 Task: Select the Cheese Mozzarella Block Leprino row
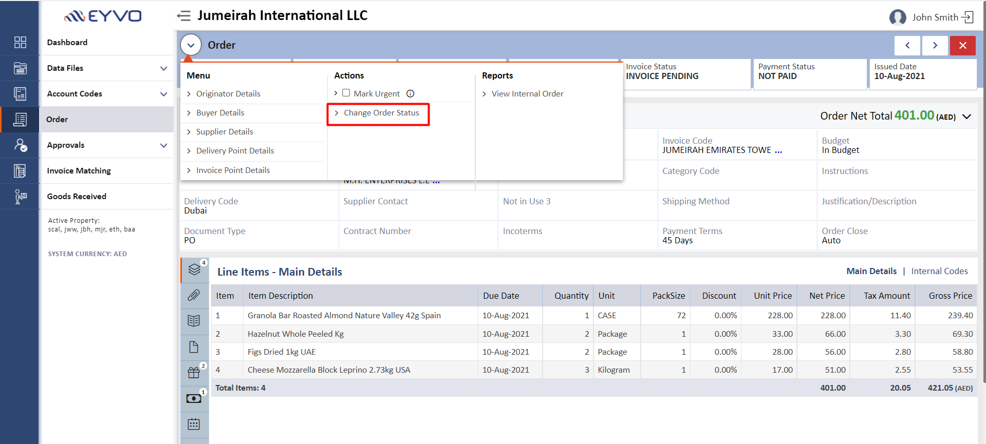point(594,370)
